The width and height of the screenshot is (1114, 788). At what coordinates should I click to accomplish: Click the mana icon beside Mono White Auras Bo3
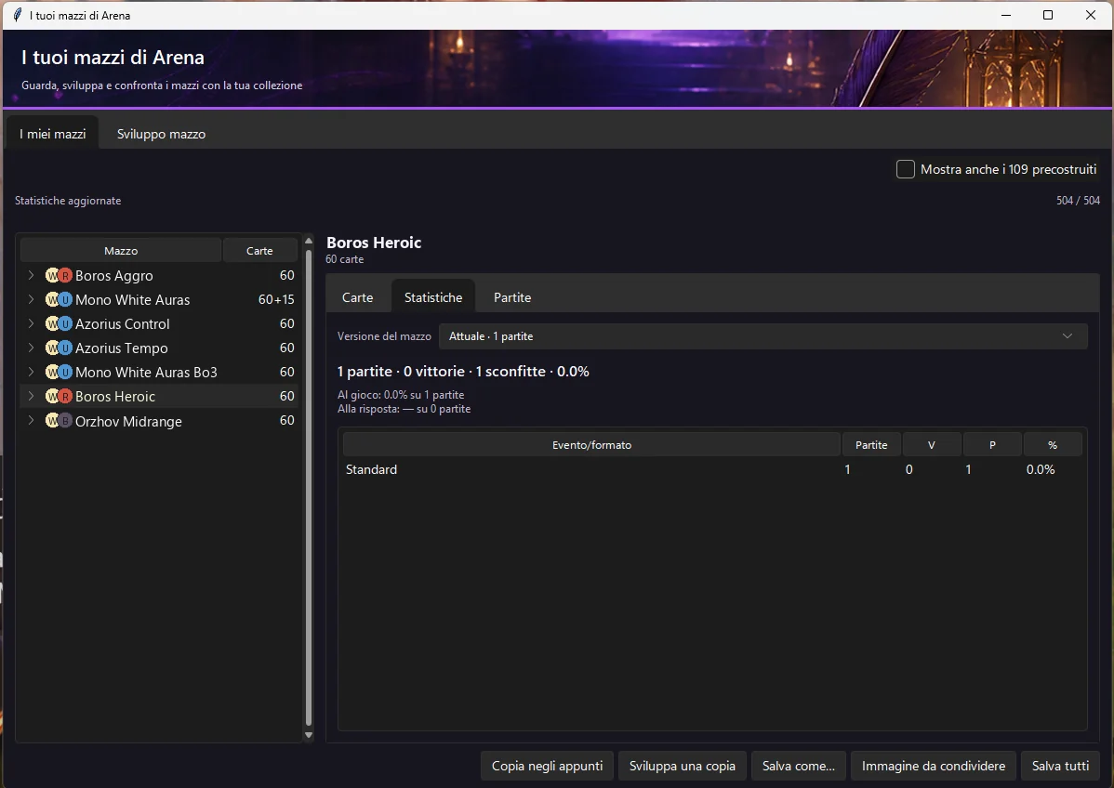click(x=59, y=372)
